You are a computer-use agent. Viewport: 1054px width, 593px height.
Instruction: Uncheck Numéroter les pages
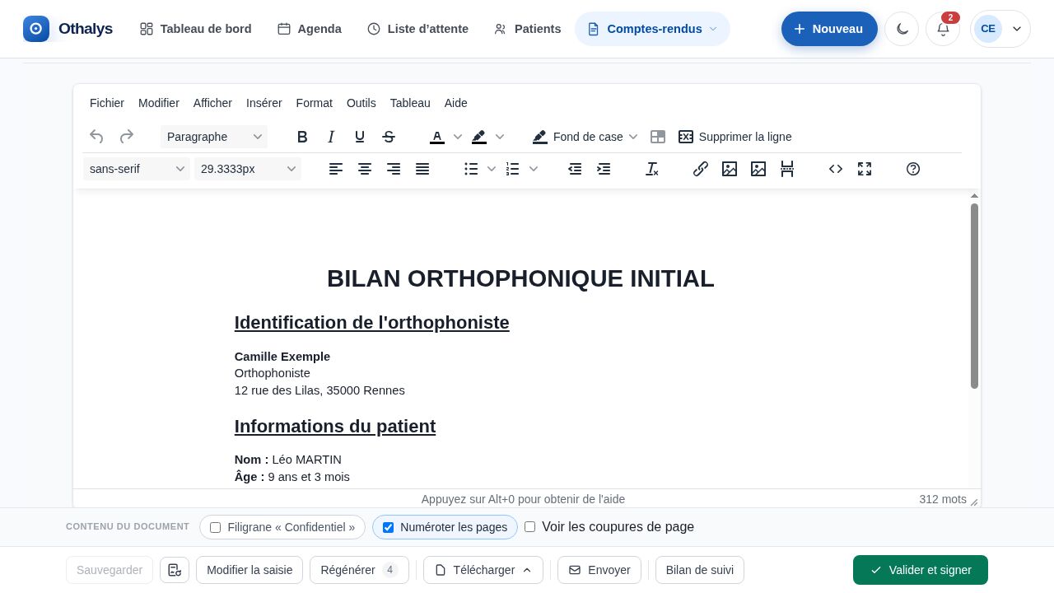point(389,527)
